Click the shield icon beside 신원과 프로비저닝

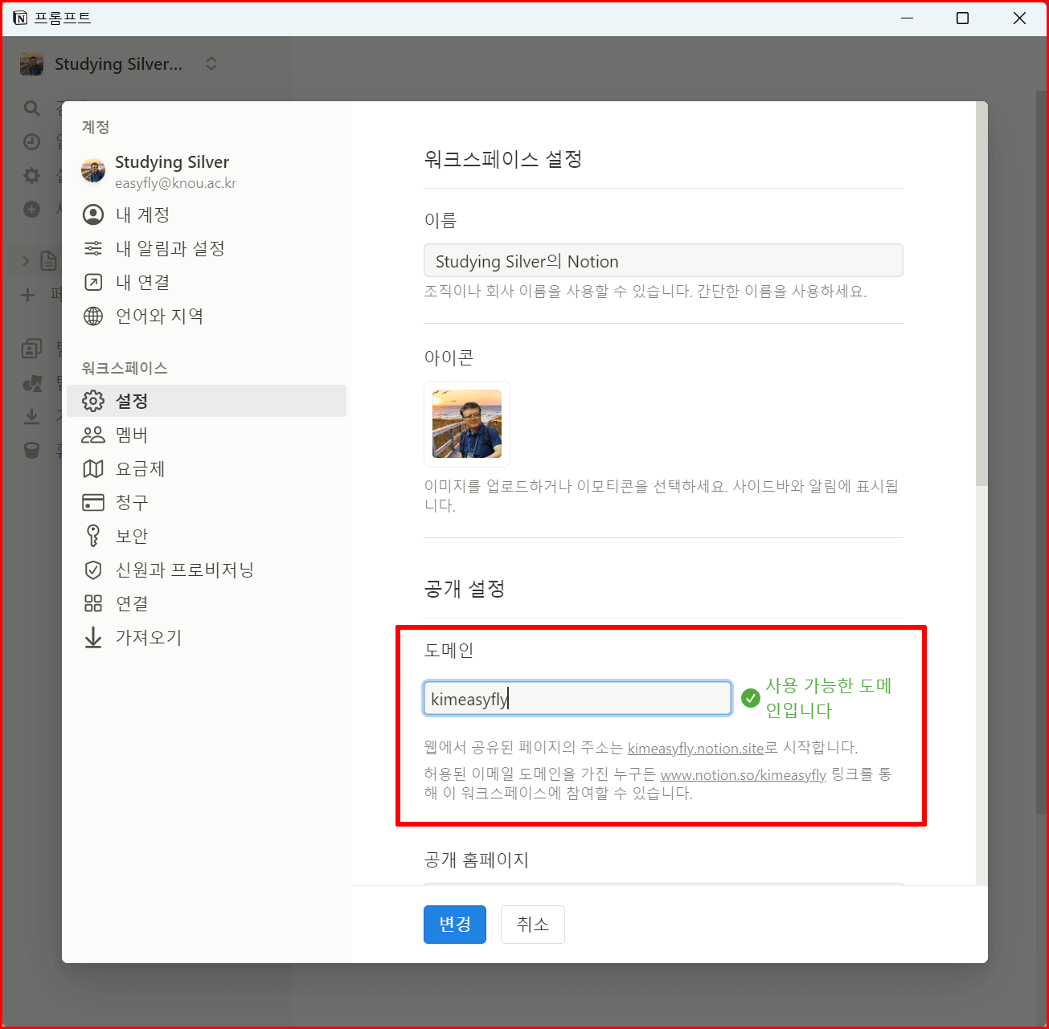coord(93,570)
